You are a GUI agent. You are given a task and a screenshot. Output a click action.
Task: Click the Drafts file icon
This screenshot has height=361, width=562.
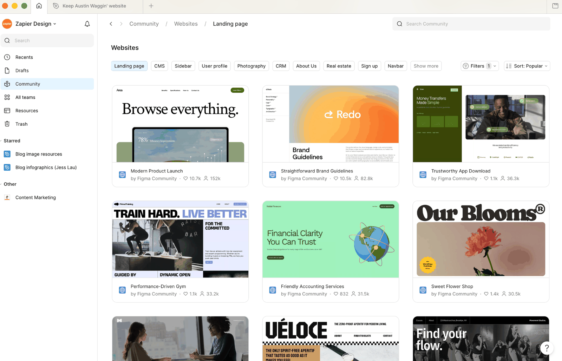pyautogui.click(x=7, y=71)
